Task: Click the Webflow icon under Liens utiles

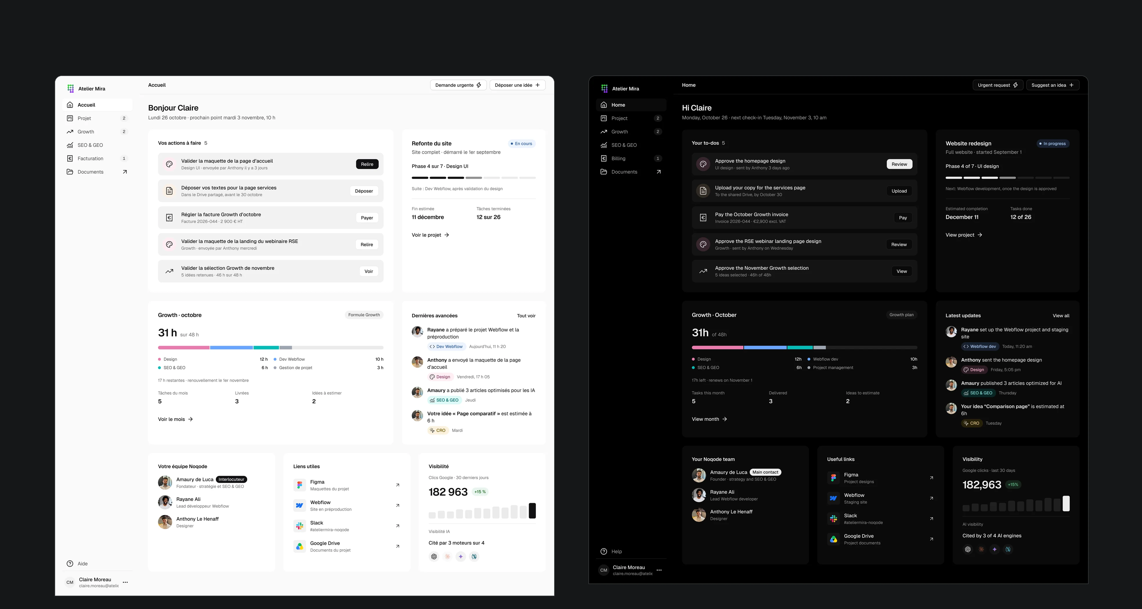Action: [300, 505]
